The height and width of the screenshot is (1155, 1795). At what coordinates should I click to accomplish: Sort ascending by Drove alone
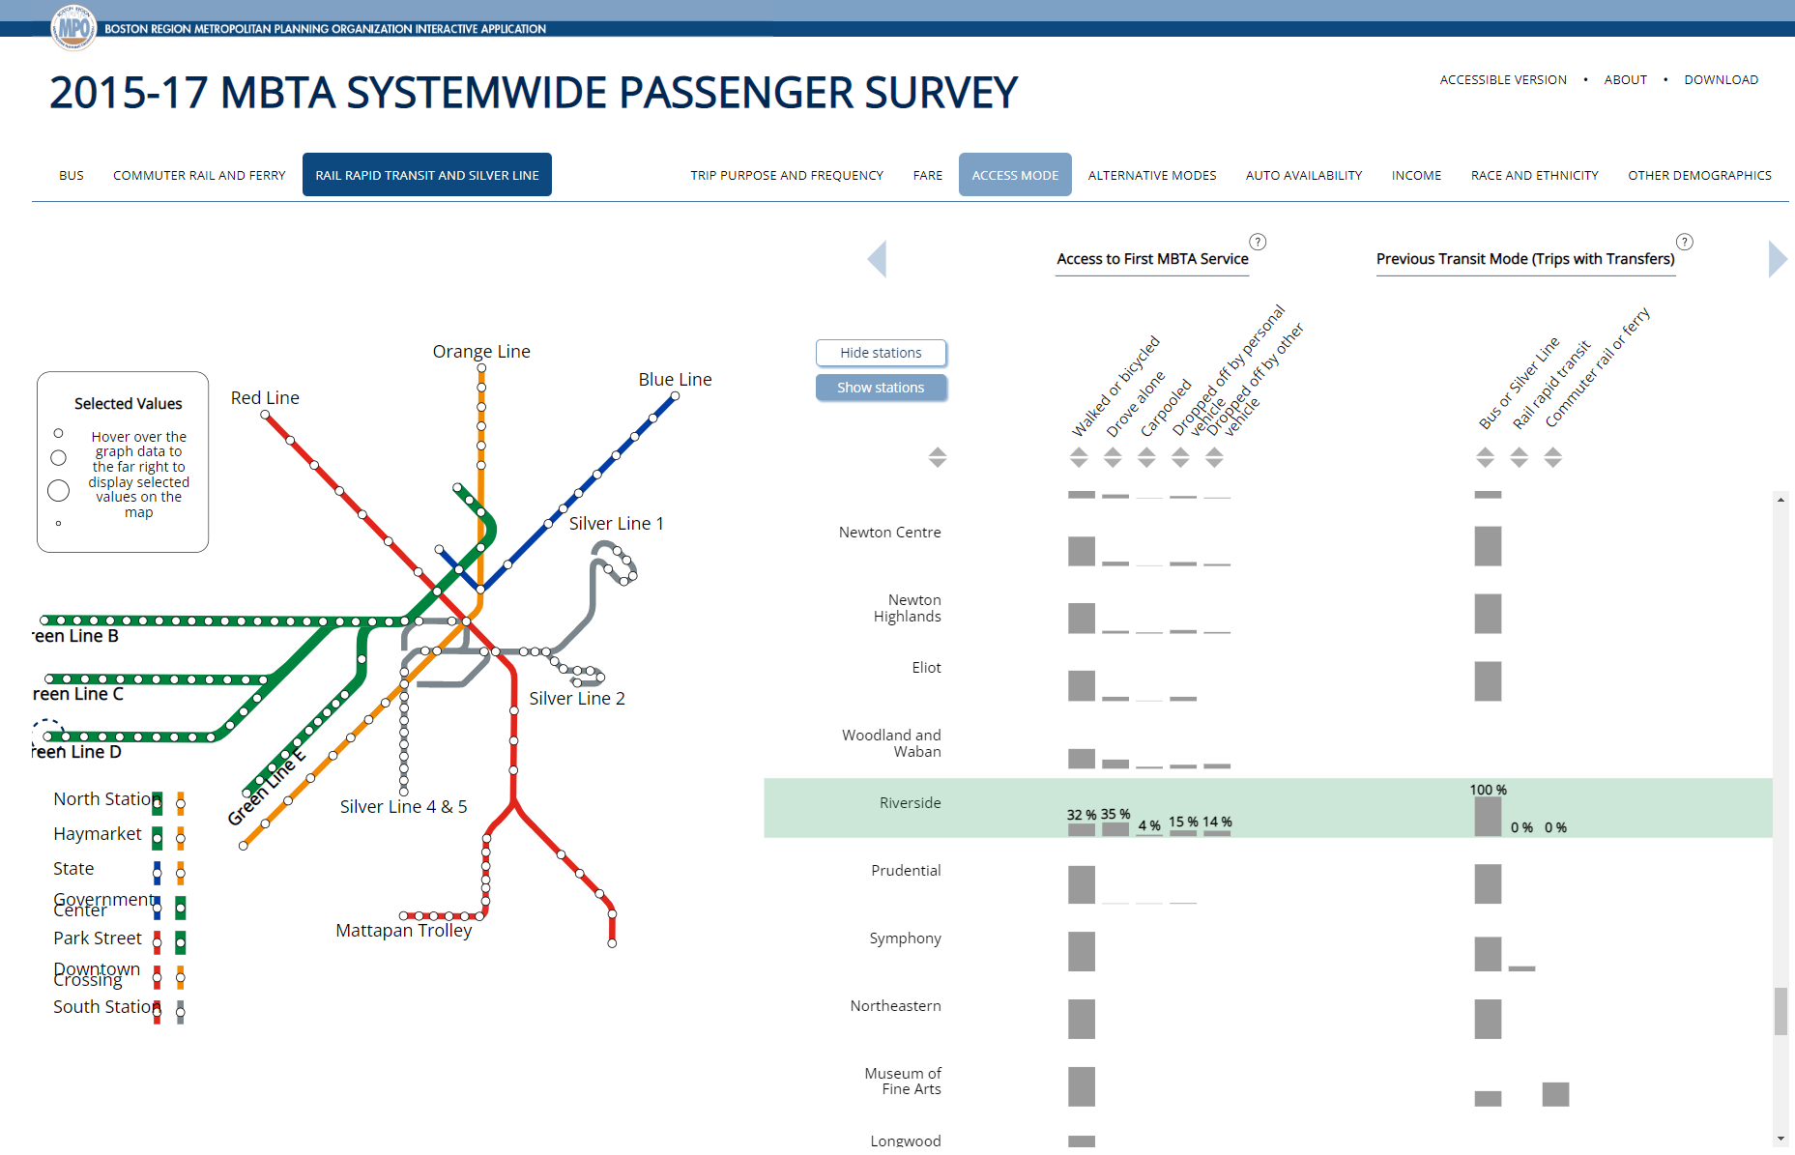pos(1114,451)
